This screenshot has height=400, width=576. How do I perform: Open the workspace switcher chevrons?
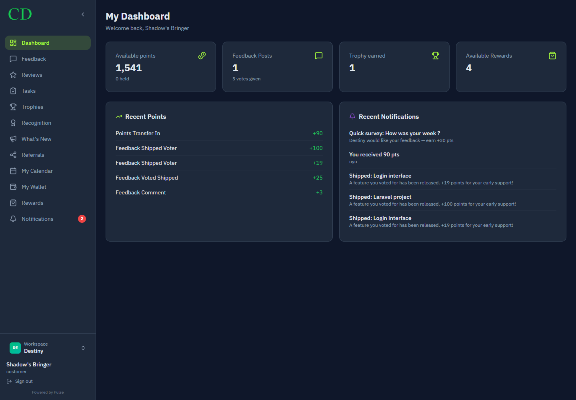[x=83, y=348]
